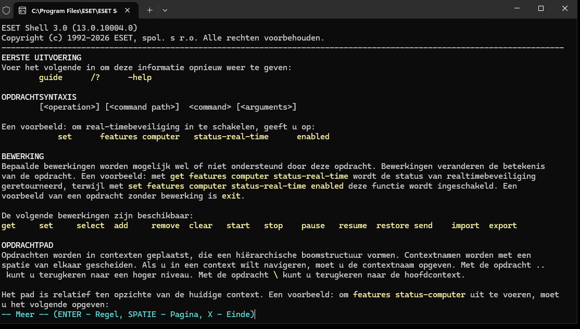Click the 'export' operation word
This screenshot has height=329, width=580.
tap(503, 226)
